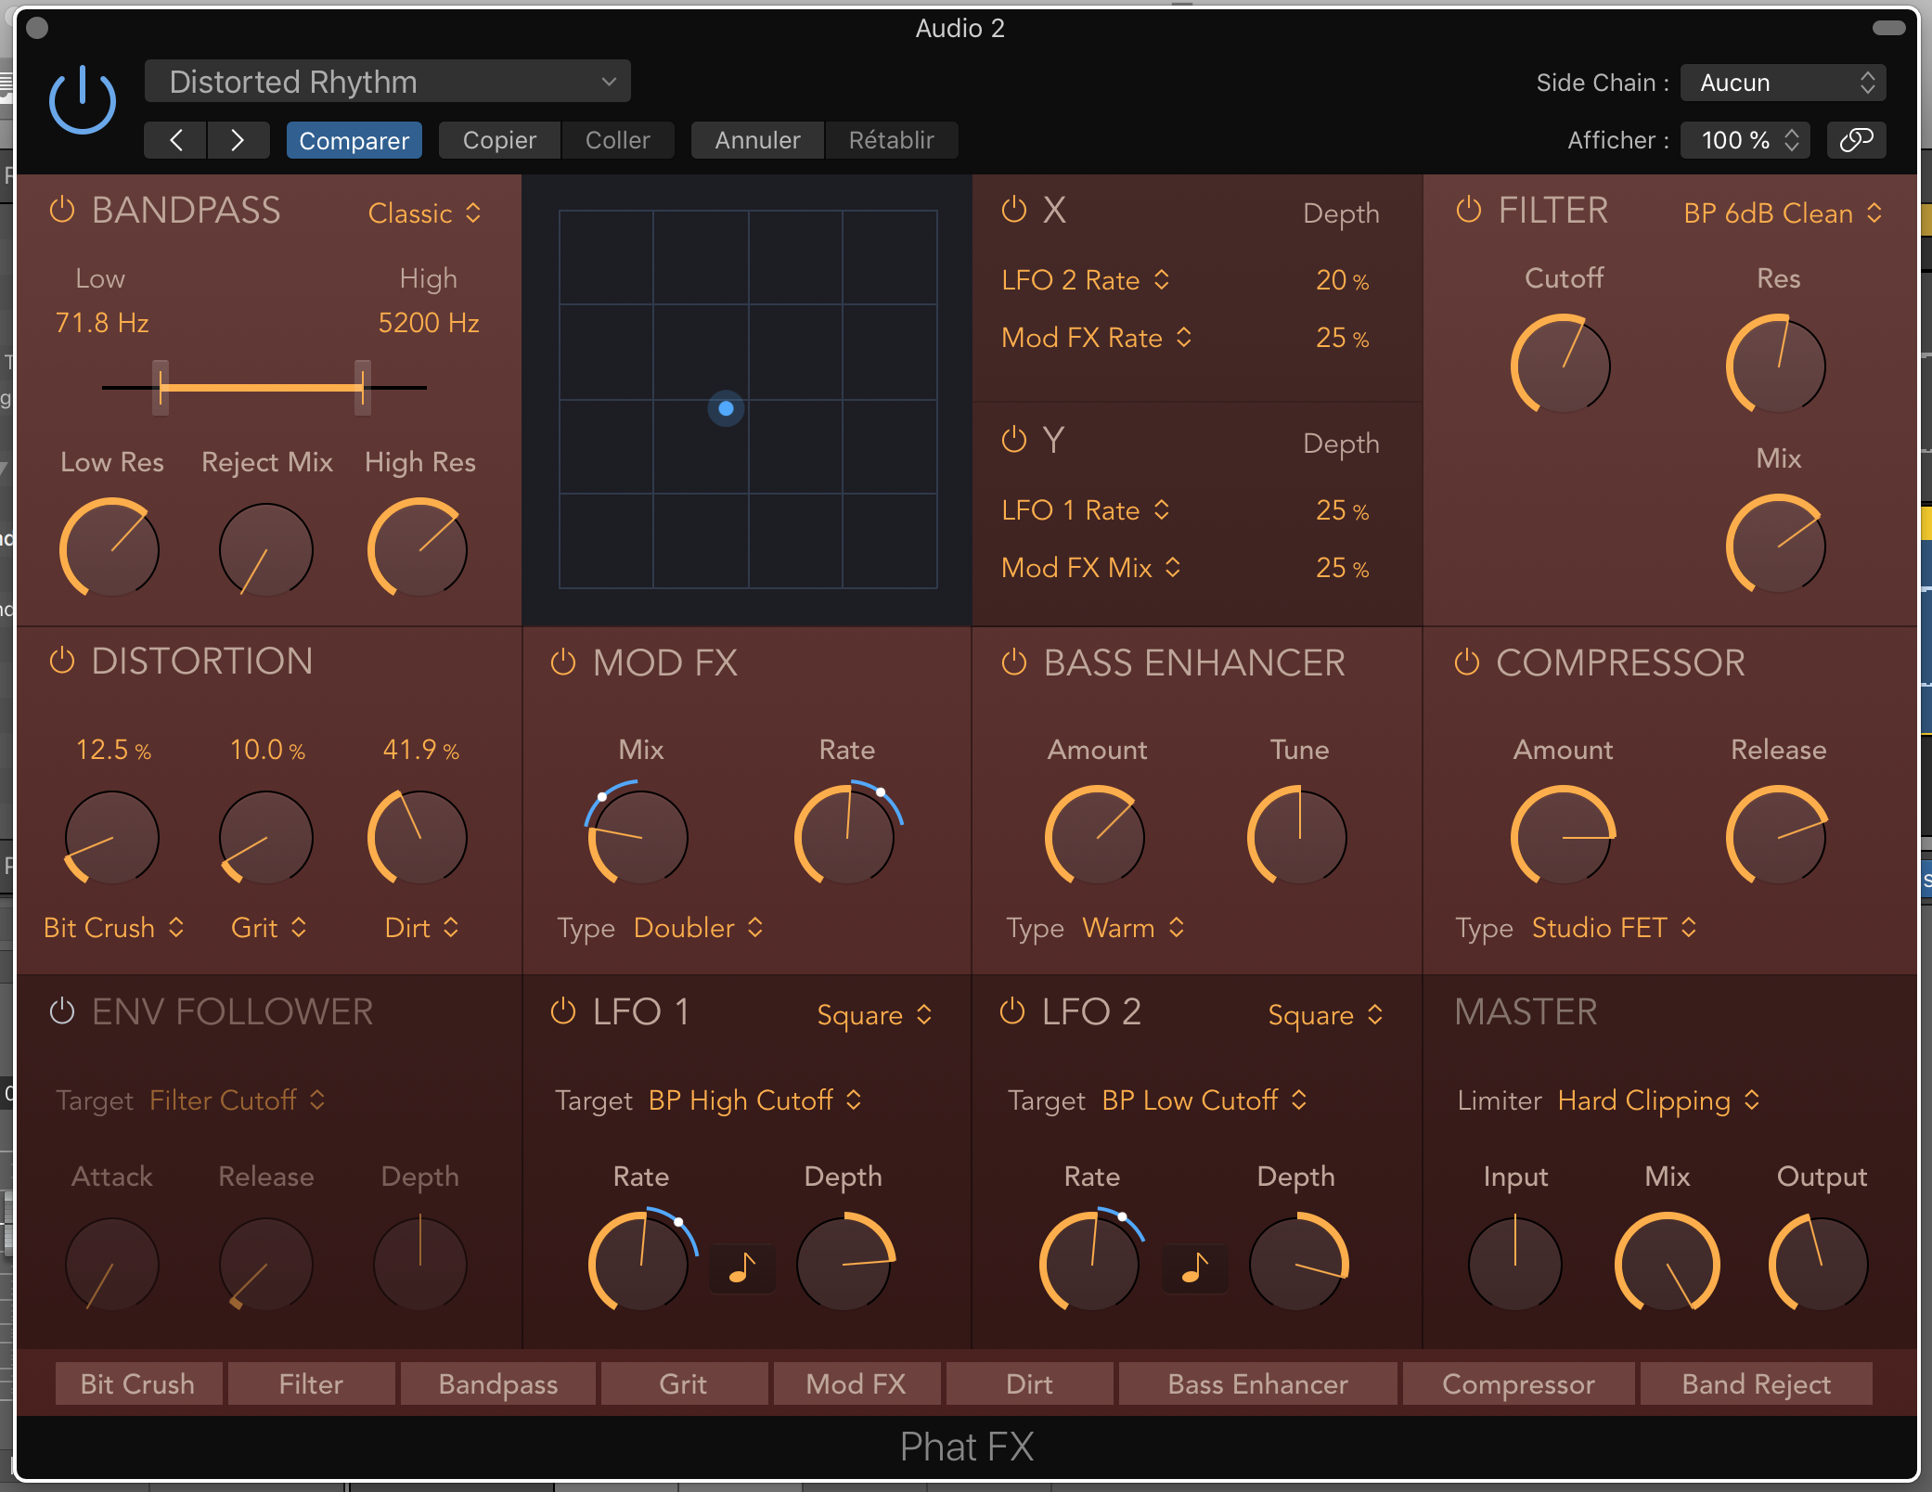The height and width of the screenshot is (1492, 1932).
Task: Click the Bandpass low frequency handle
Action: 161,387
